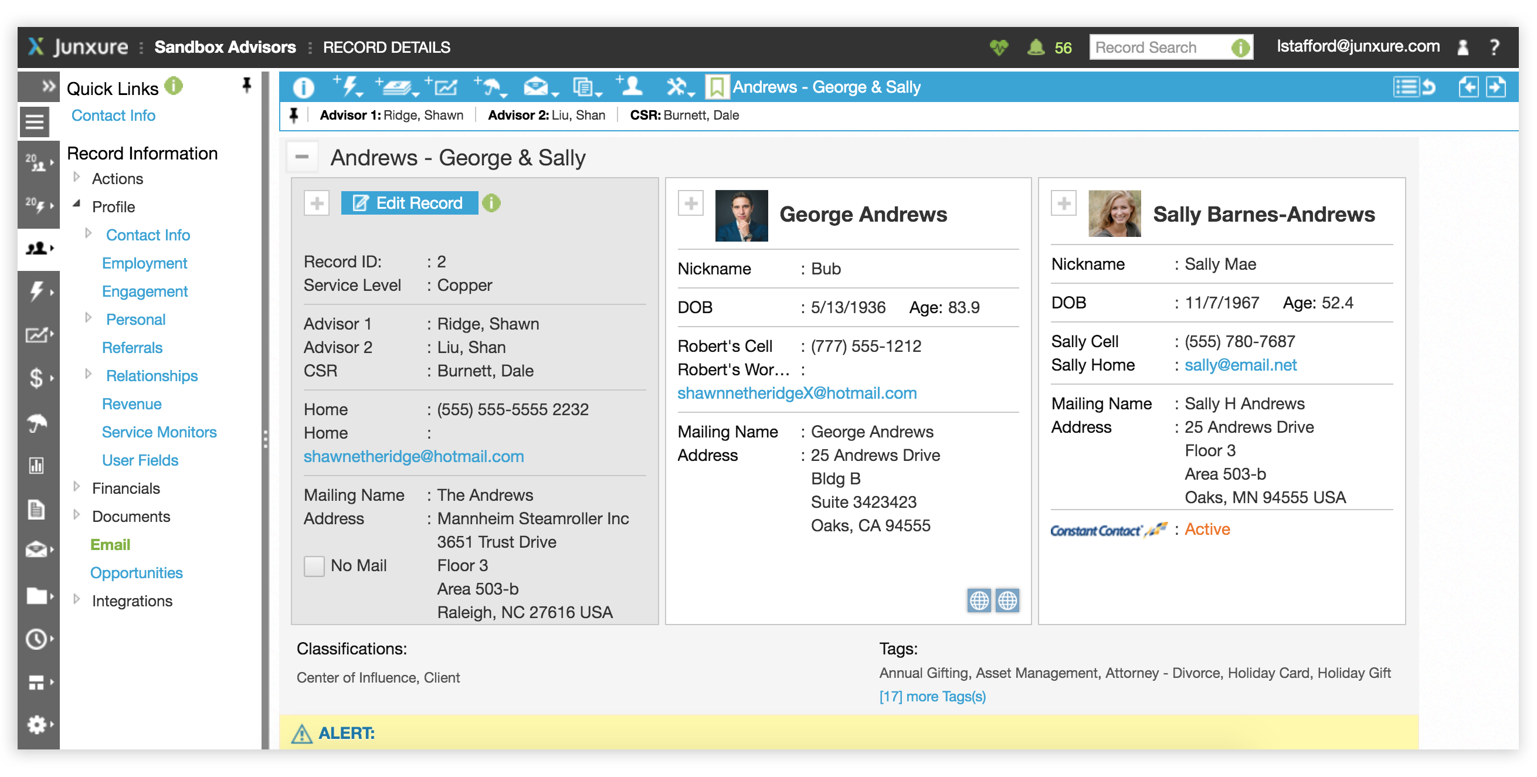Click the email envelope icon in the blue toolbar
This screenshot has height=777, width=1537.
(535, 87)
